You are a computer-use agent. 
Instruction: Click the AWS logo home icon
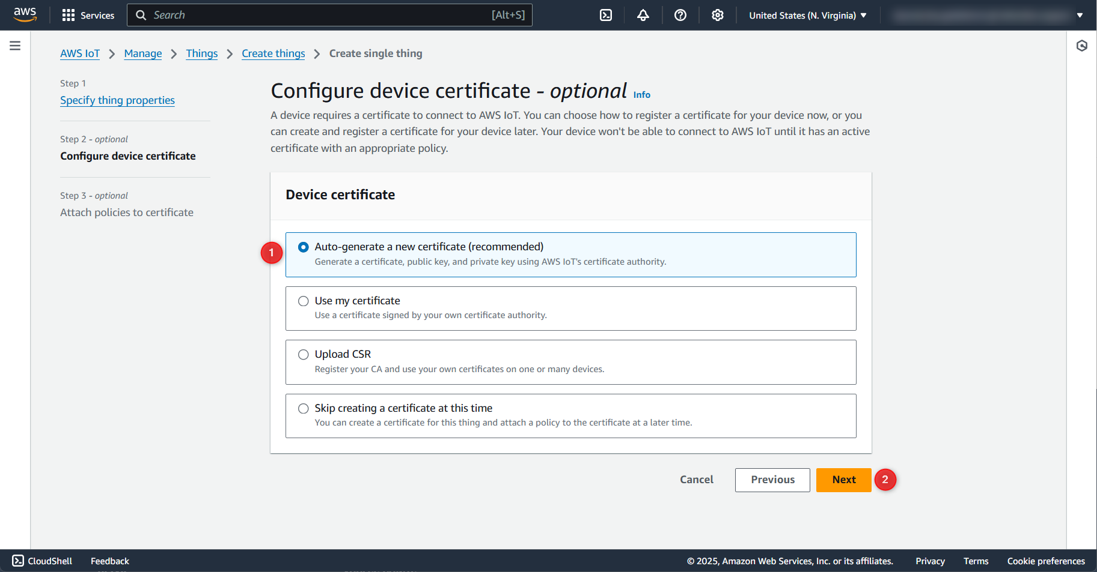pyautogui.click(x=25, y=14)
